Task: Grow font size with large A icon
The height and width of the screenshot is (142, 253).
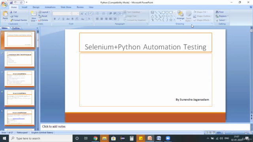Action: pyautogui.click(x=82, y=14)
